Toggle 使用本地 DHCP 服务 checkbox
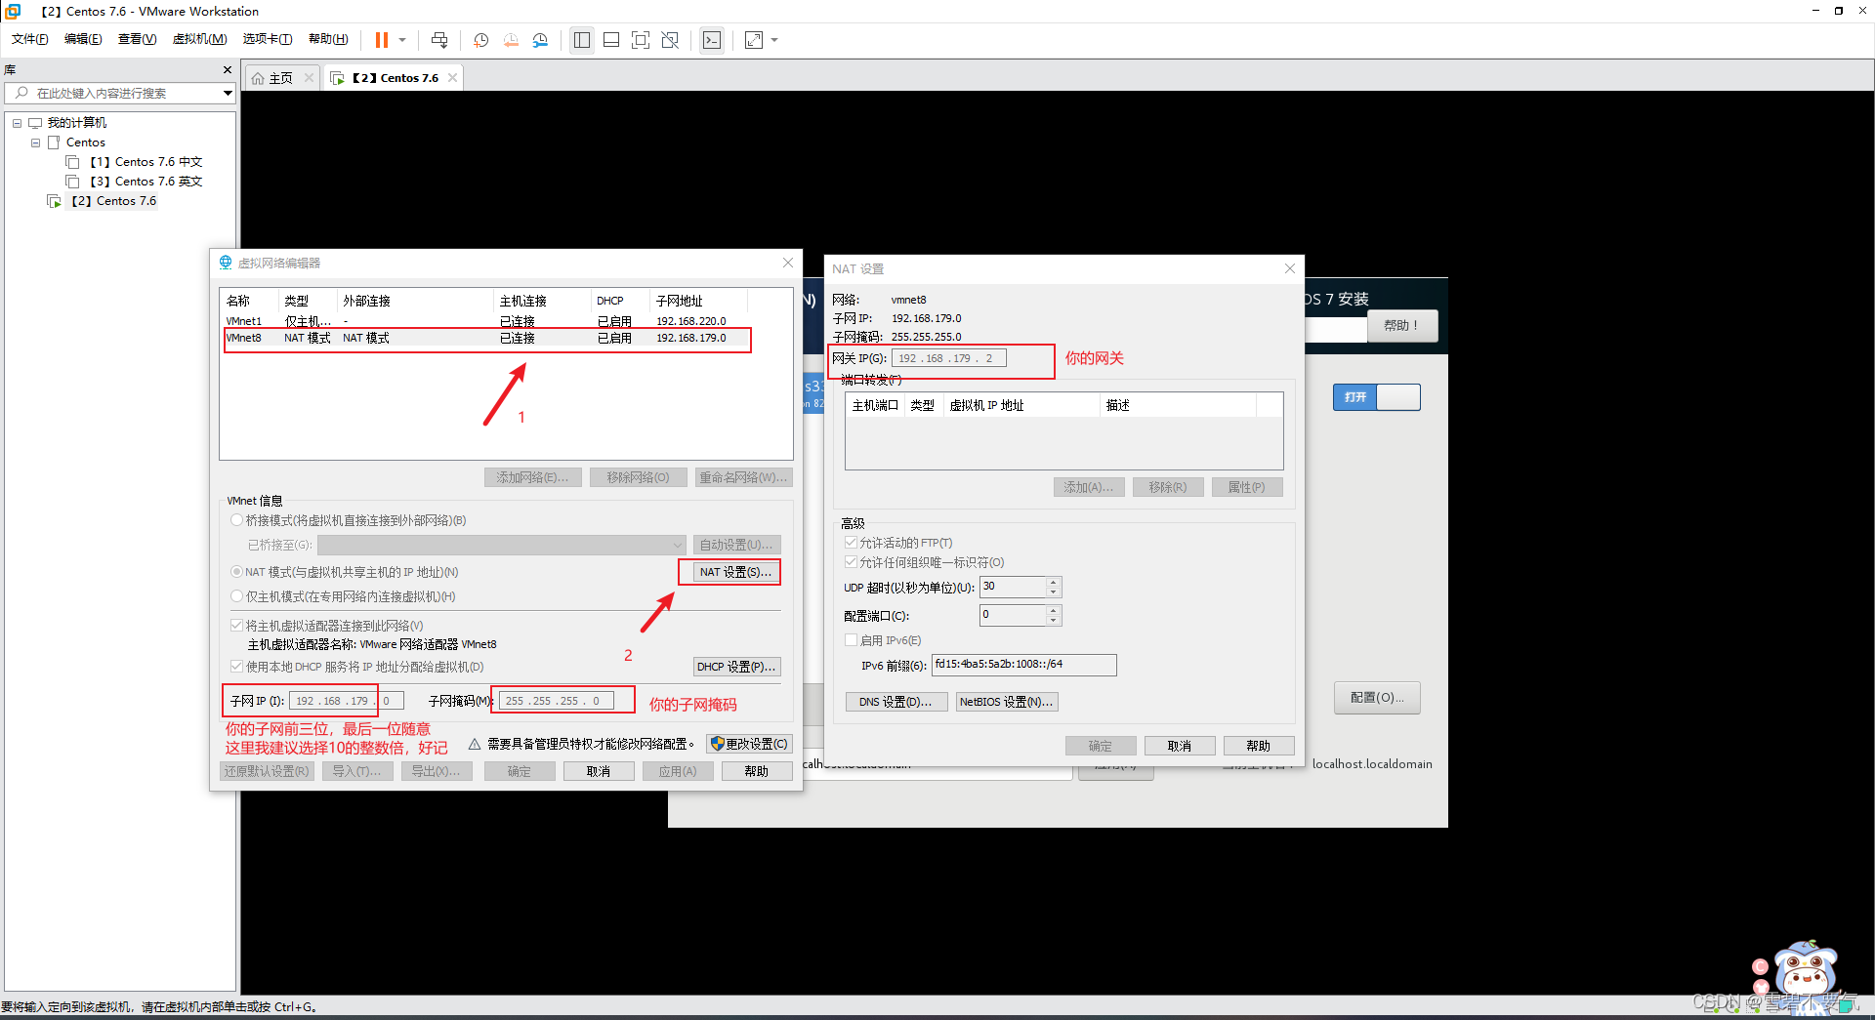This screenshot has width=1875, height=1020. point(236,667)
